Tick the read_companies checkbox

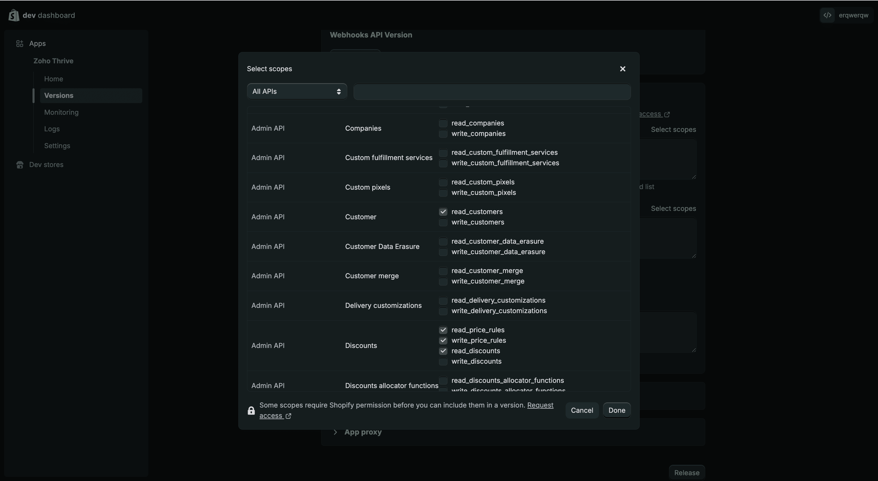[x=443, y=123]
